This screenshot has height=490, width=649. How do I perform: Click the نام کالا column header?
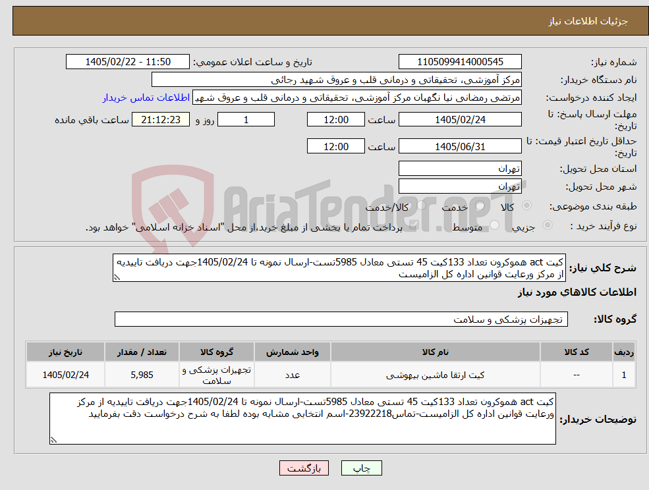[x=435, y=352]
